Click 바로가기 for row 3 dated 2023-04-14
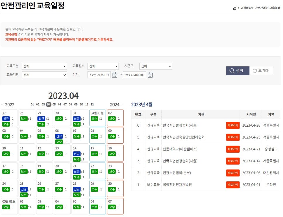 tap(233, 161)
